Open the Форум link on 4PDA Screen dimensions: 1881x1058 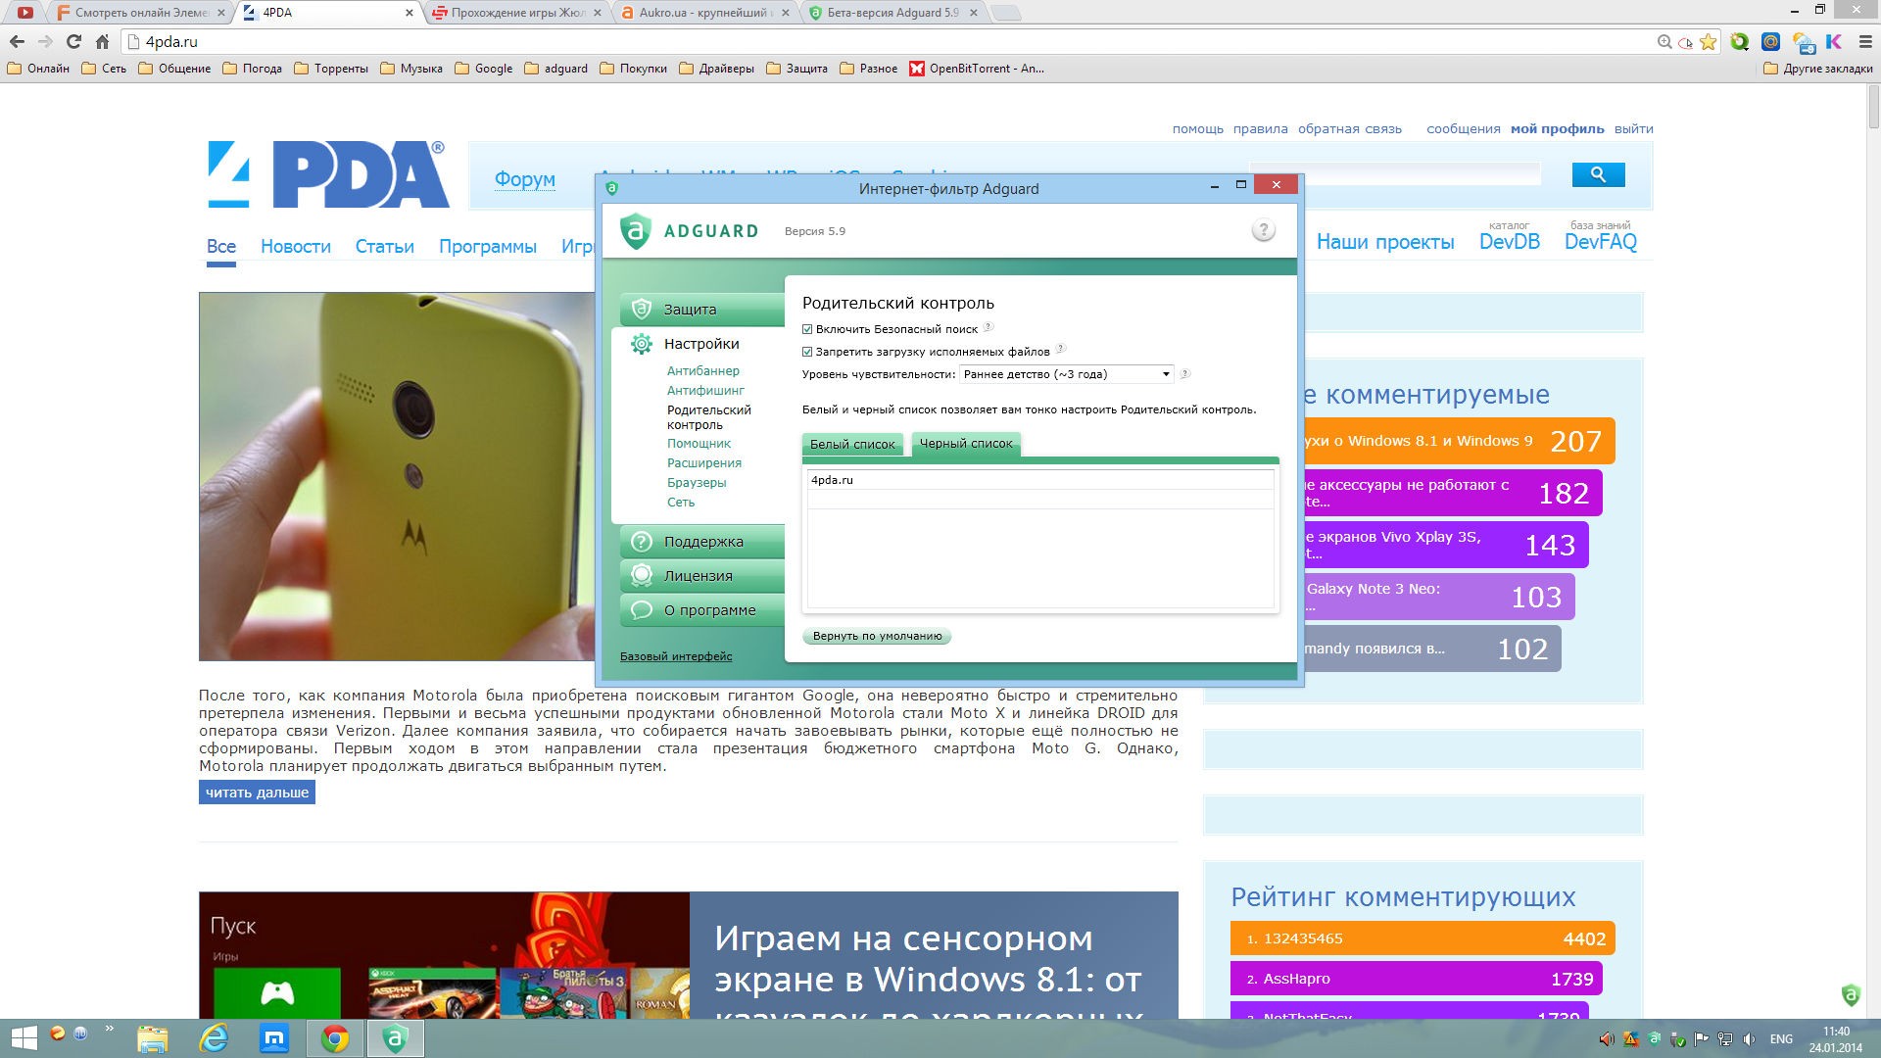coord(525,179)
